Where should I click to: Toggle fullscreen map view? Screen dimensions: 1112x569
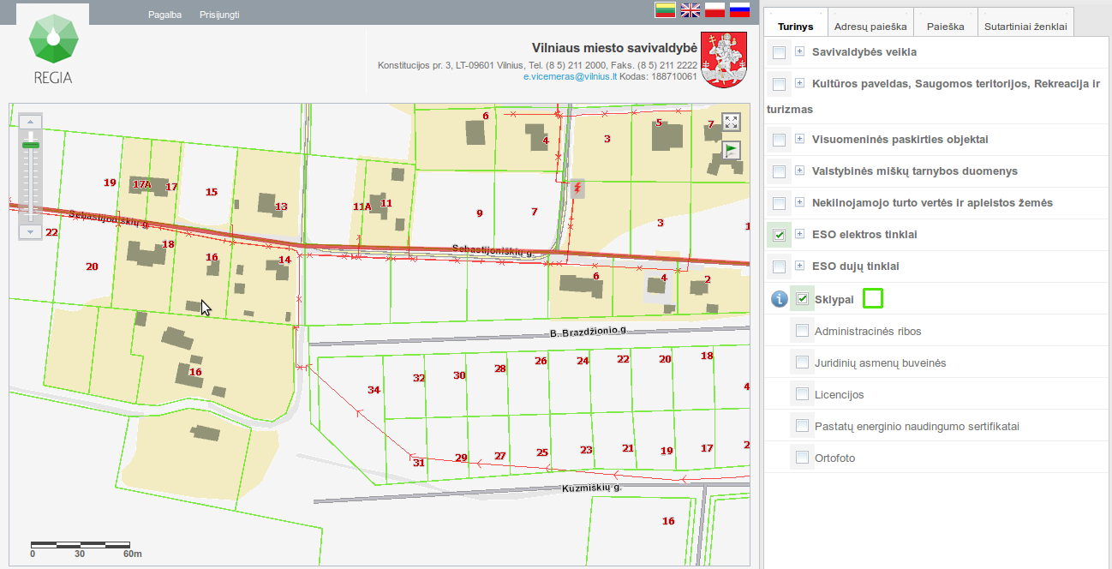click(x=731, y=122)
